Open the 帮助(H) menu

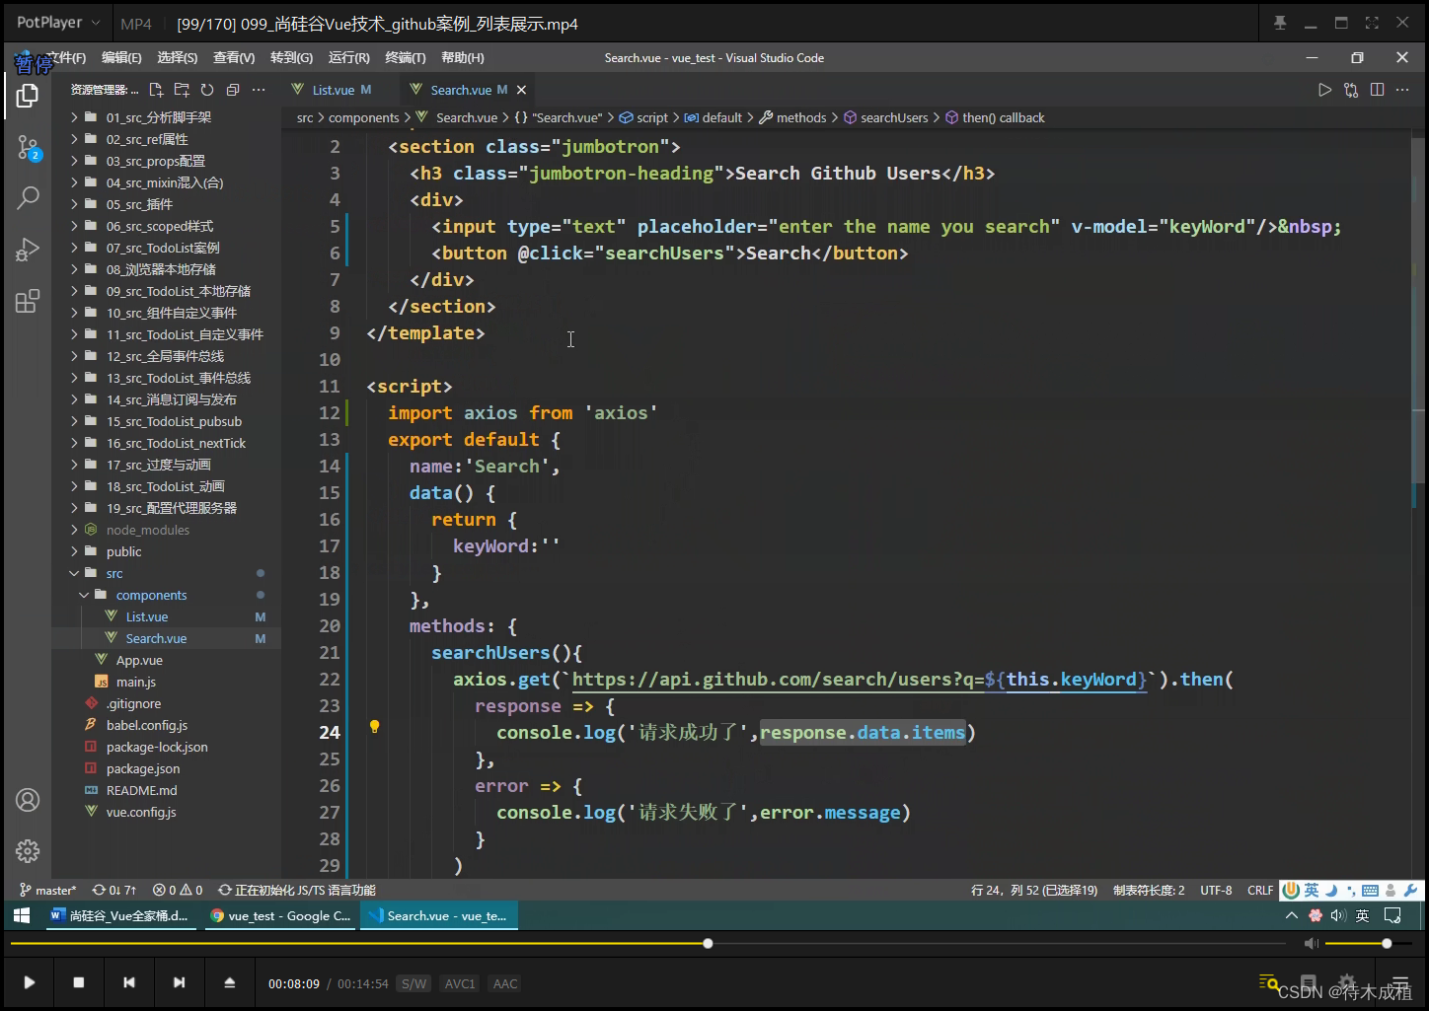coord(463,58)
